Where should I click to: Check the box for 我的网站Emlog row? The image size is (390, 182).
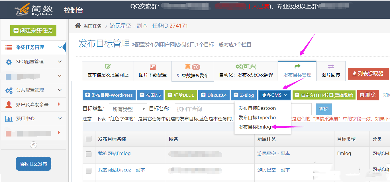coord(89,154)
